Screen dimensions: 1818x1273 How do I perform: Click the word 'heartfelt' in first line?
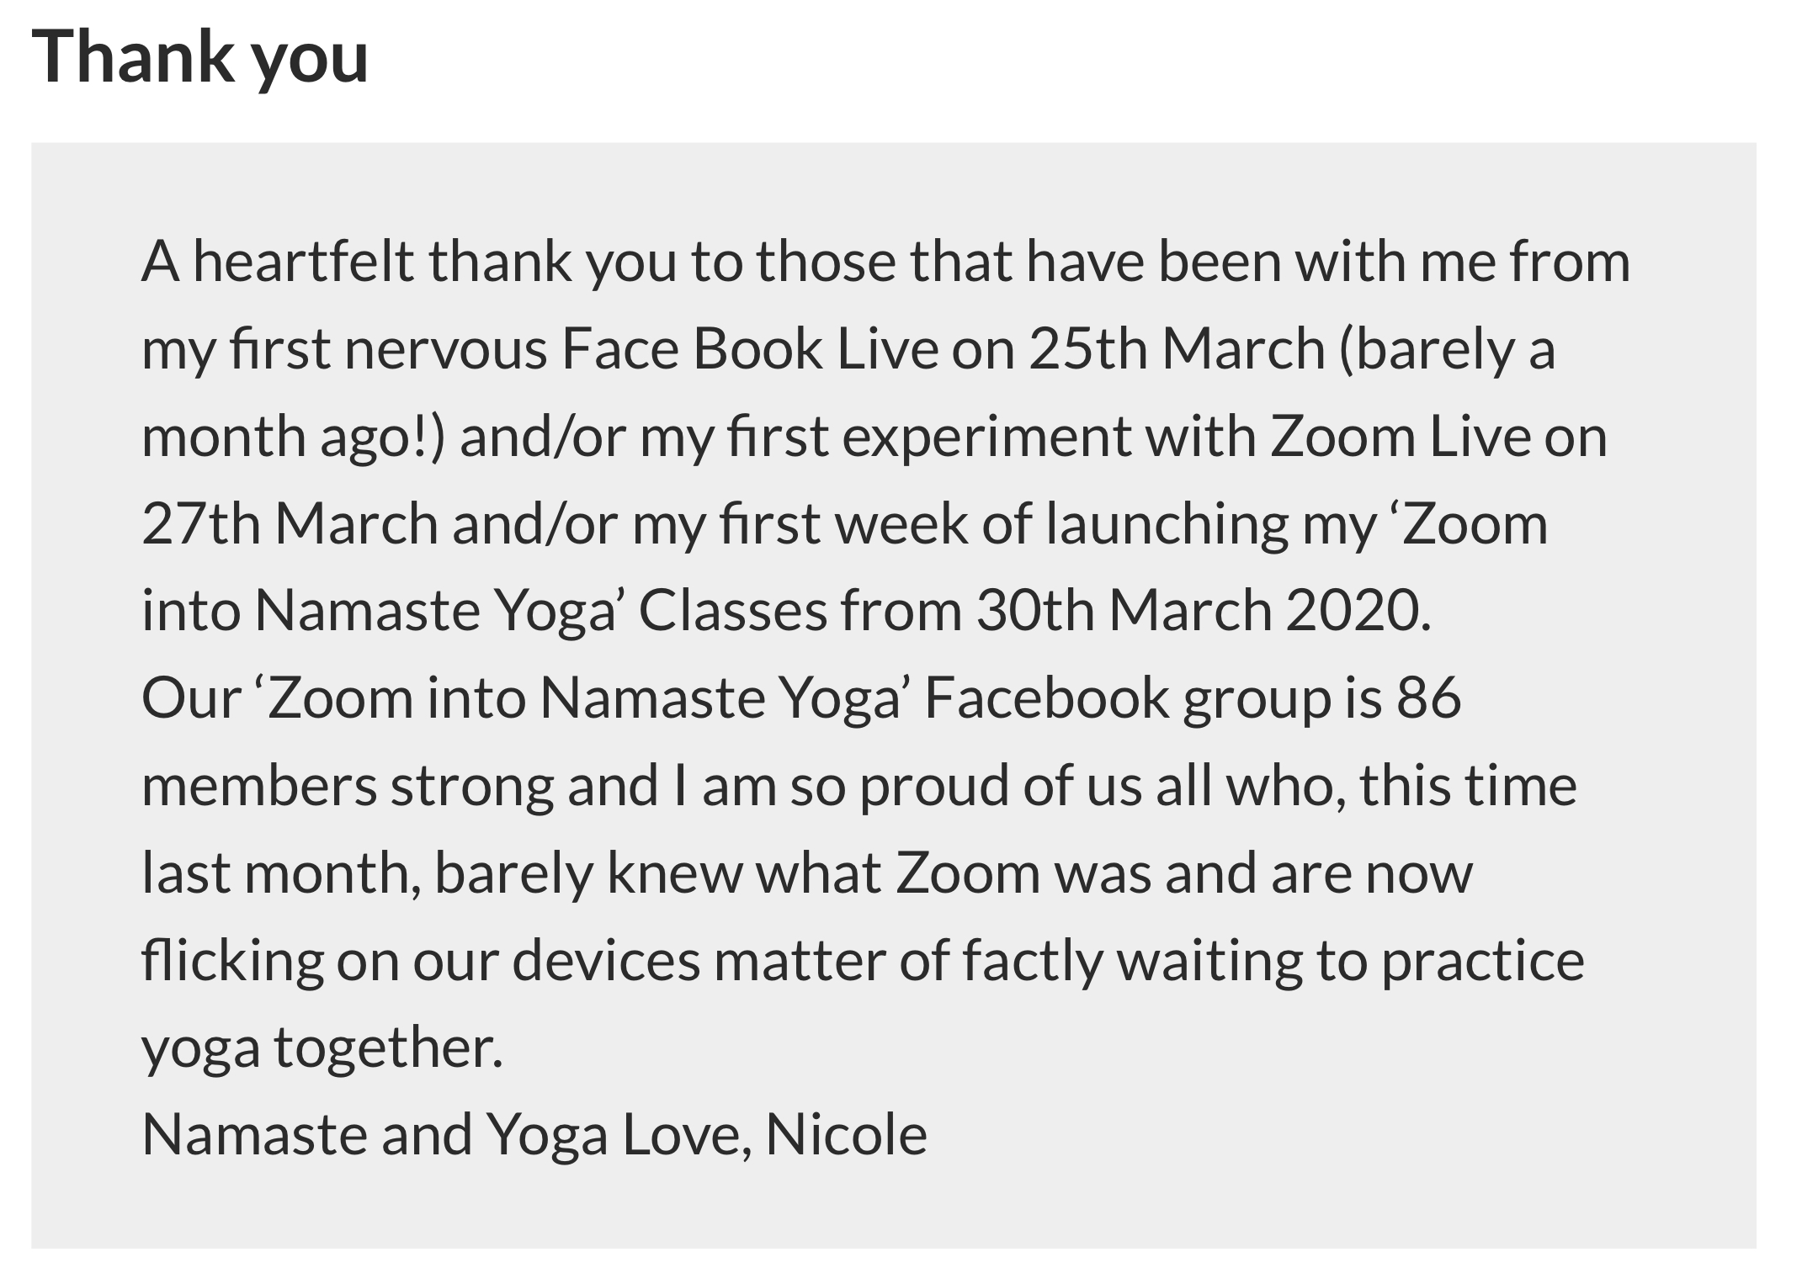point(304,261)
